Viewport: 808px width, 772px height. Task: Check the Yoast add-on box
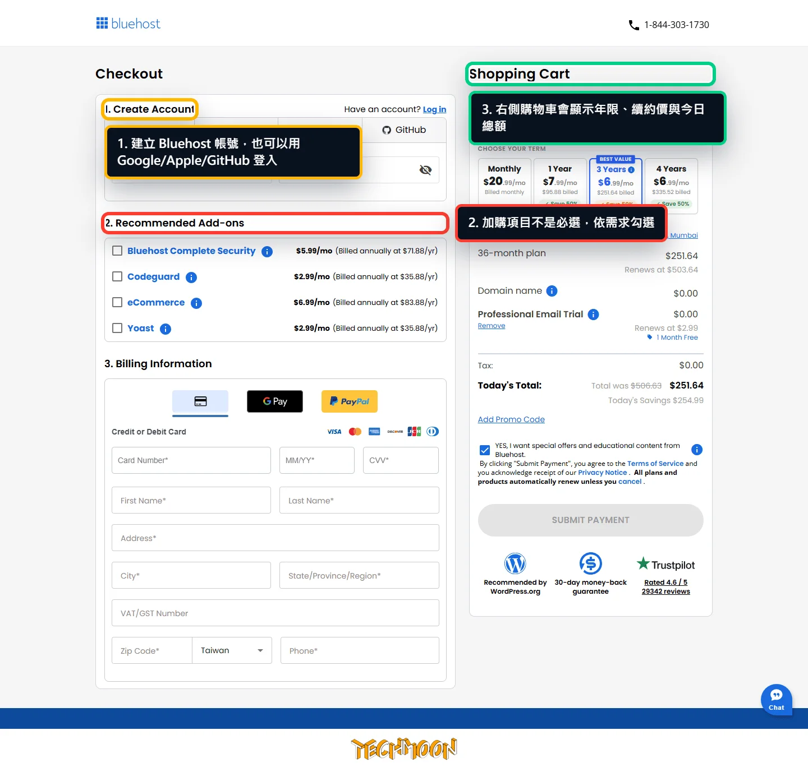coord(117,328)
